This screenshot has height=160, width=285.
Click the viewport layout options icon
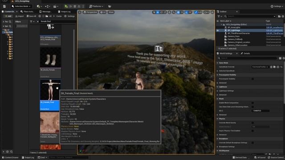[x=212, y=12]
